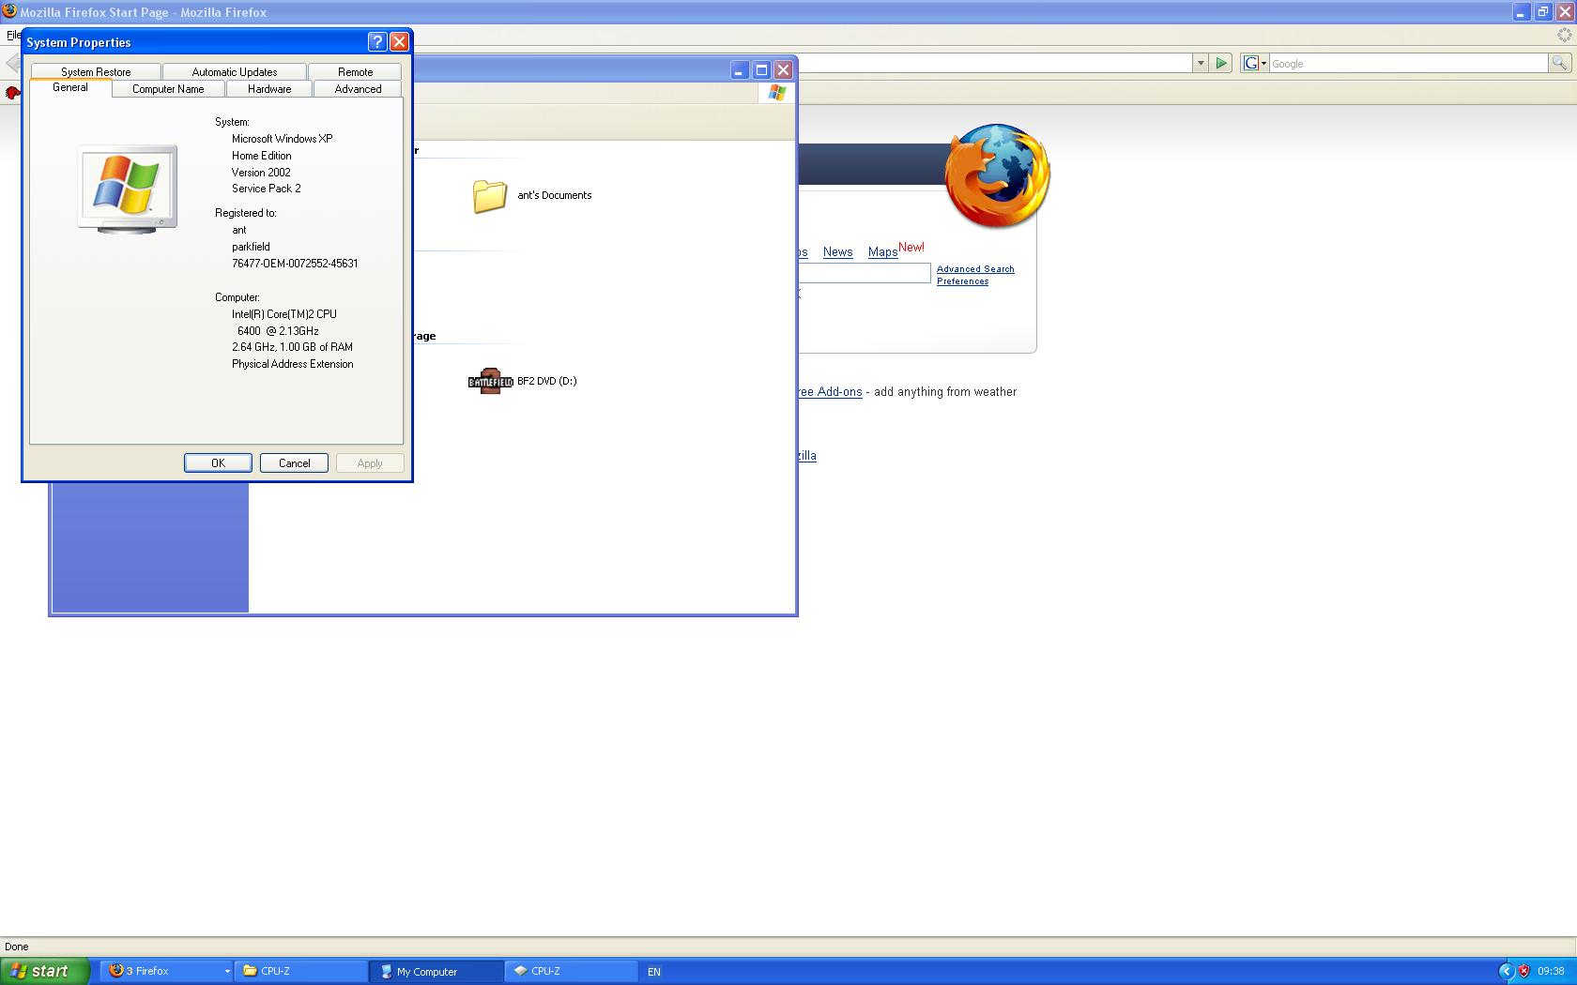Click the help question mark in System Properties
1577x985 pixels.
pos(377,42)
